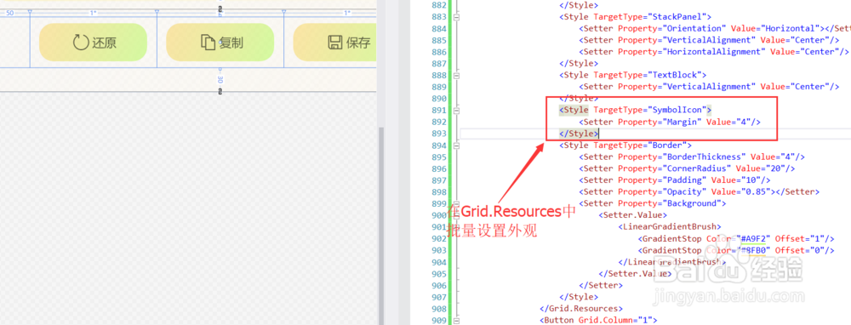The height and width of the screenshot is (325, 851).
Task: Click the GradientStop Offset="1" line
Action: coord(736,239)
